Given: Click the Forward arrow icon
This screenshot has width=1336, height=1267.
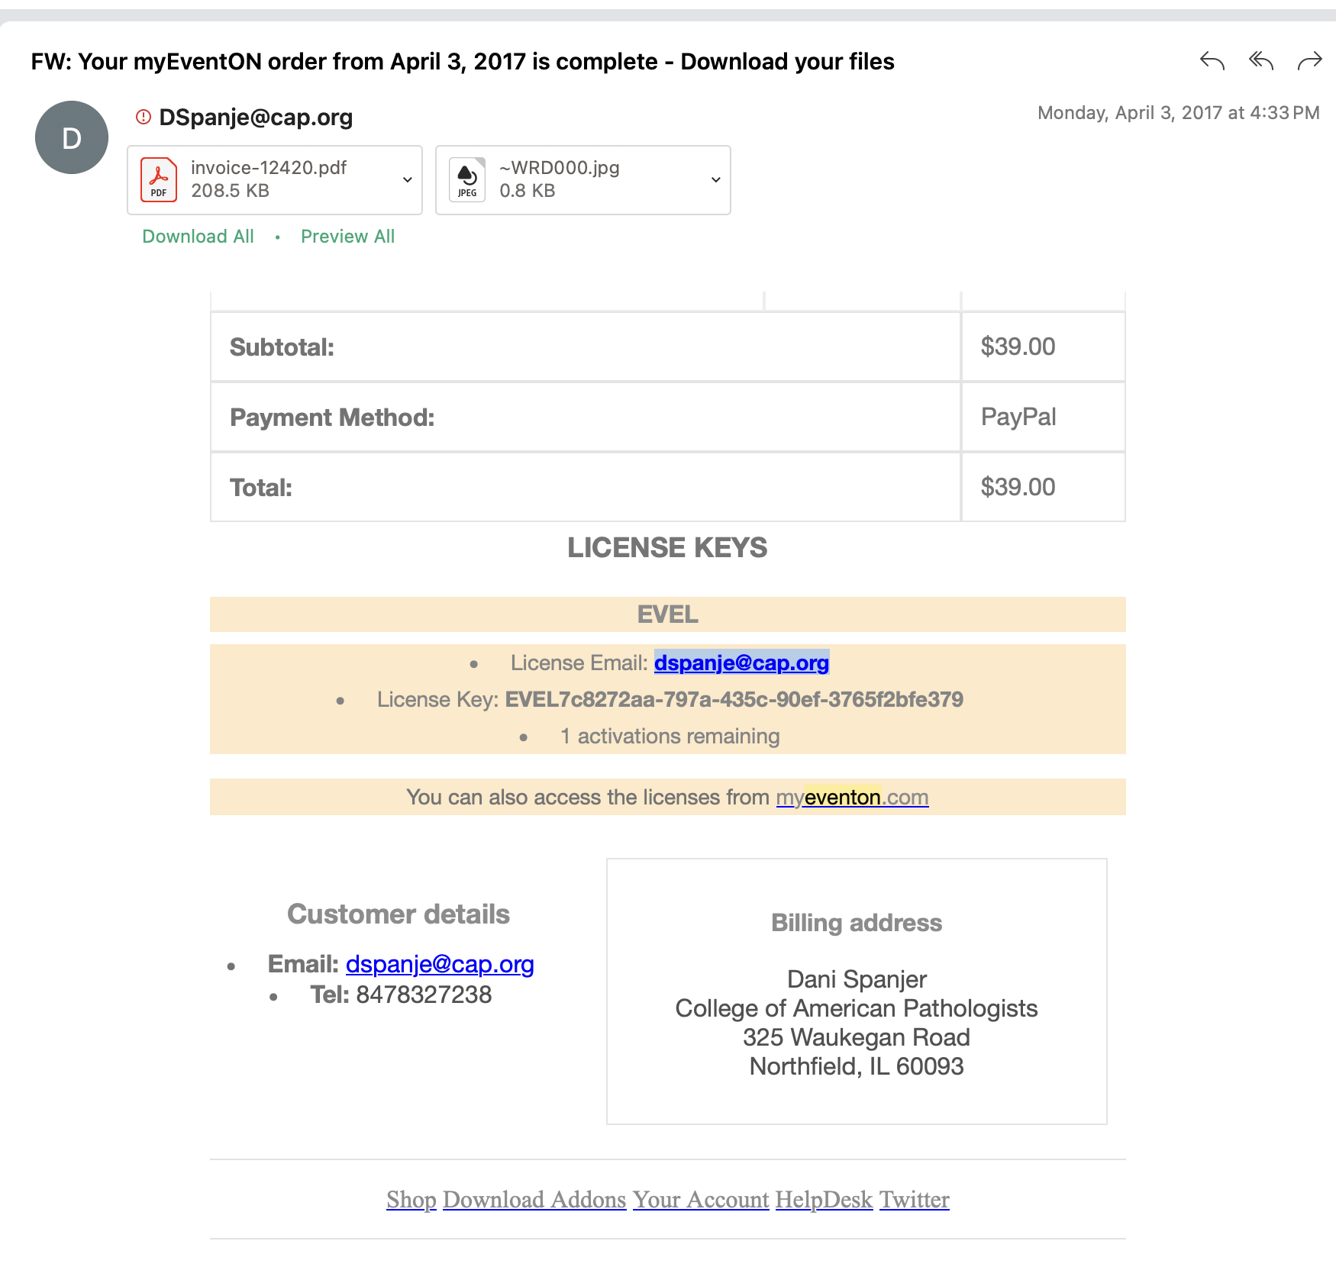Looking at the screenshot, I should 1309,60.
